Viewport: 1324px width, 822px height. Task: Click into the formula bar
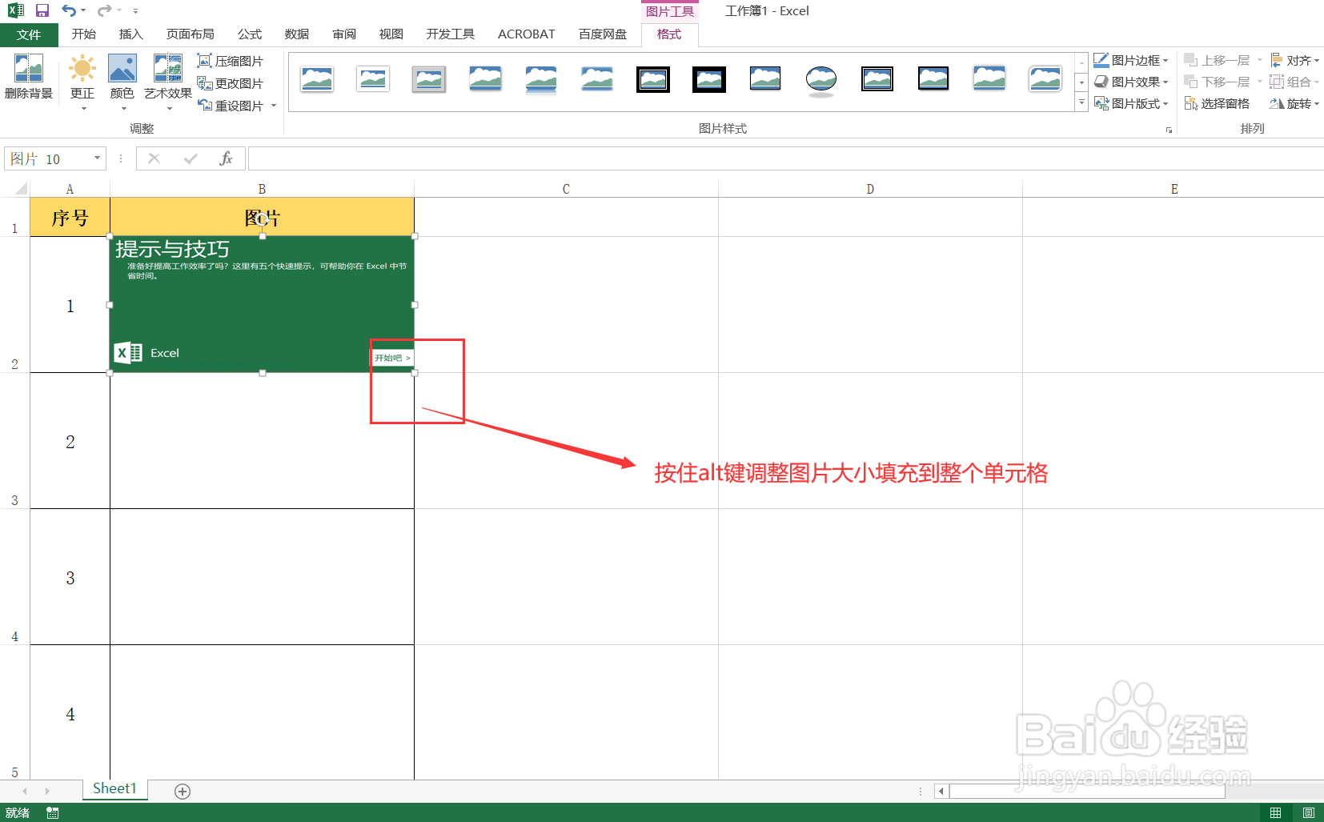click(x=784, y=158)
